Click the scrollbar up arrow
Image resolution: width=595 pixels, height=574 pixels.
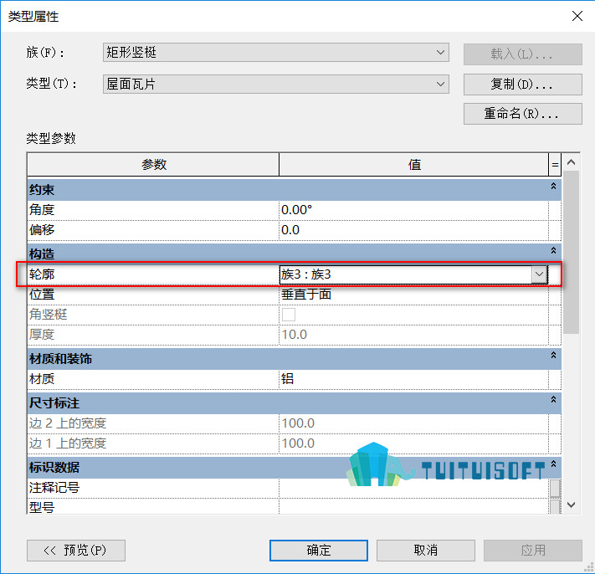click(571, 163)
